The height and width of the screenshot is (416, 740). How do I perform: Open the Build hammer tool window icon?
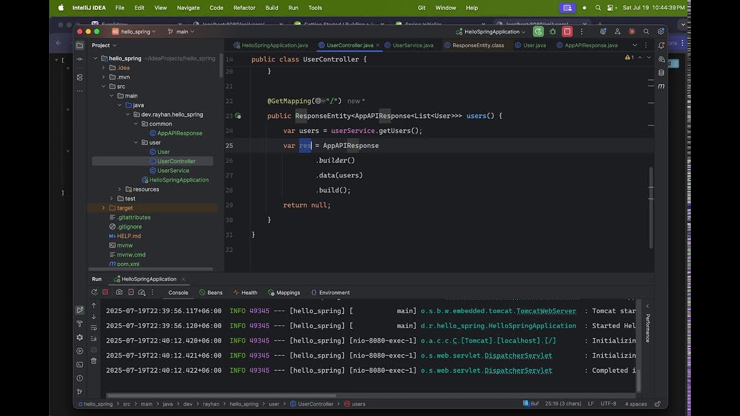pos(80,324)
